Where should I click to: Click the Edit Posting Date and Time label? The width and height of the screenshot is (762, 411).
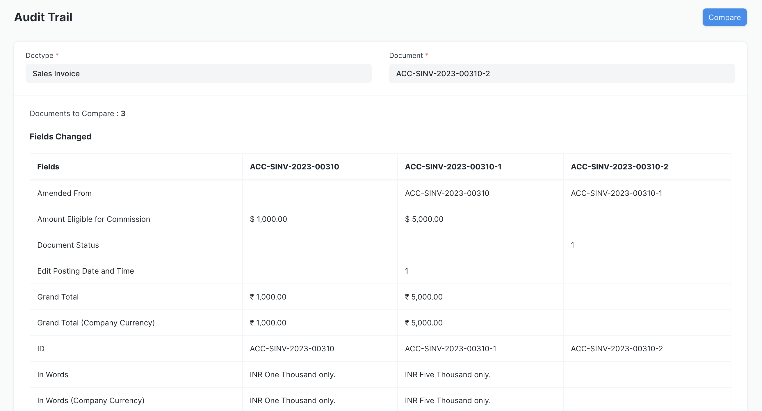(x=86, y=271)
